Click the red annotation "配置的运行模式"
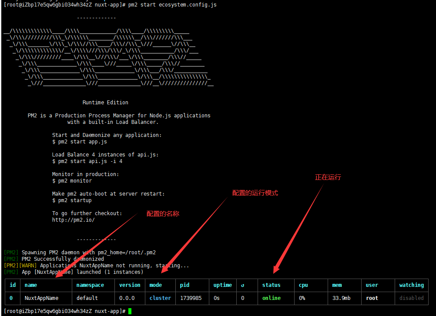Image resolution: width=436 pixels, height=316 pixels. (x=255, y=193)
